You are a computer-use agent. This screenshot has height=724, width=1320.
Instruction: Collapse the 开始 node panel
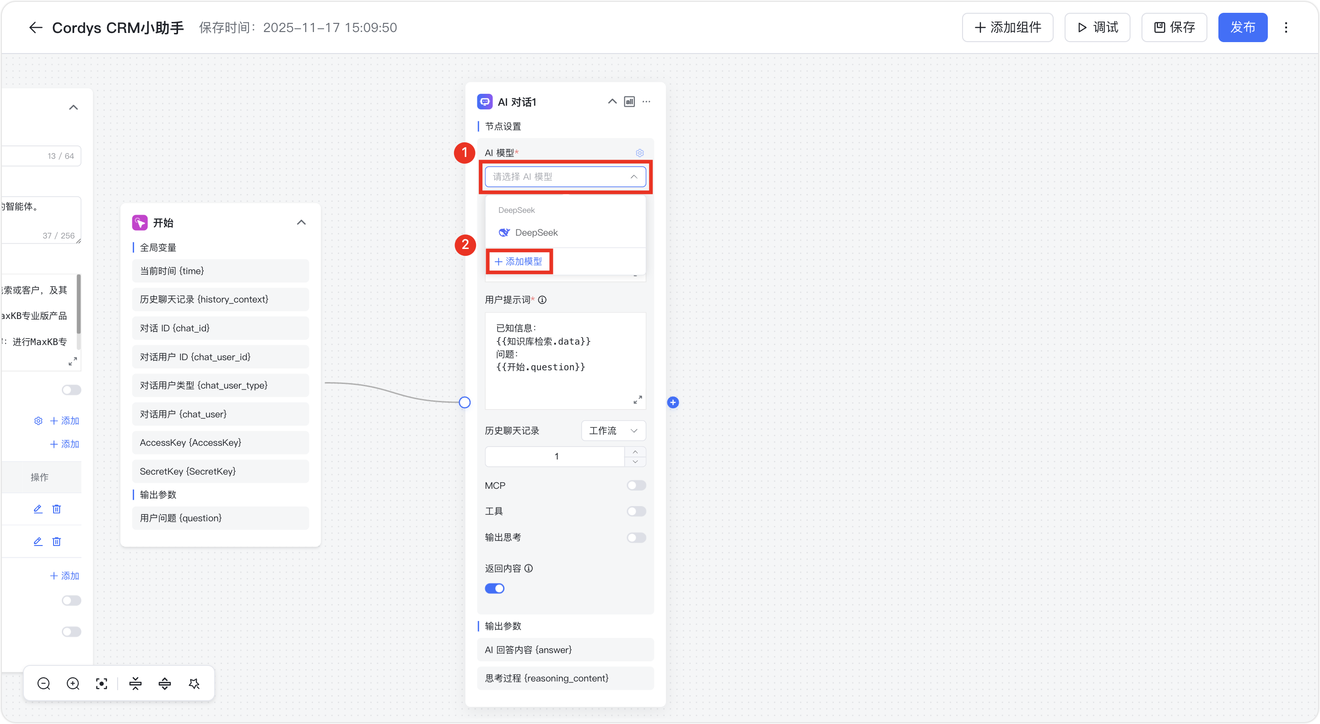301,222
